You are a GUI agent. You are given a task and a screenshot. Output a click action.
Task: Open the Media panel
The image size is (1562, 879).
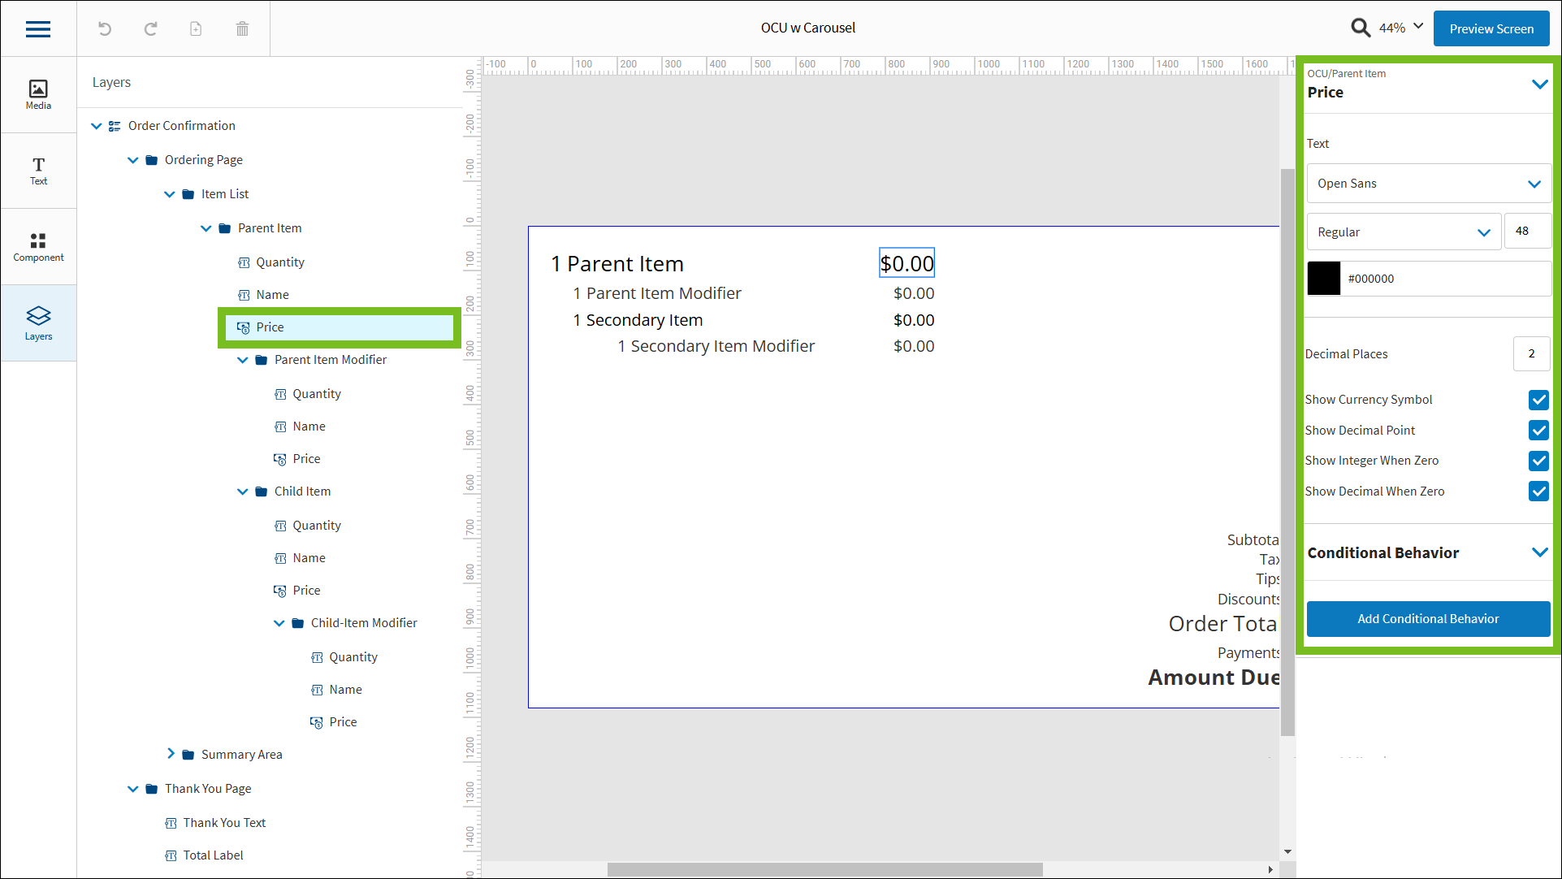(x=38, y=94)
